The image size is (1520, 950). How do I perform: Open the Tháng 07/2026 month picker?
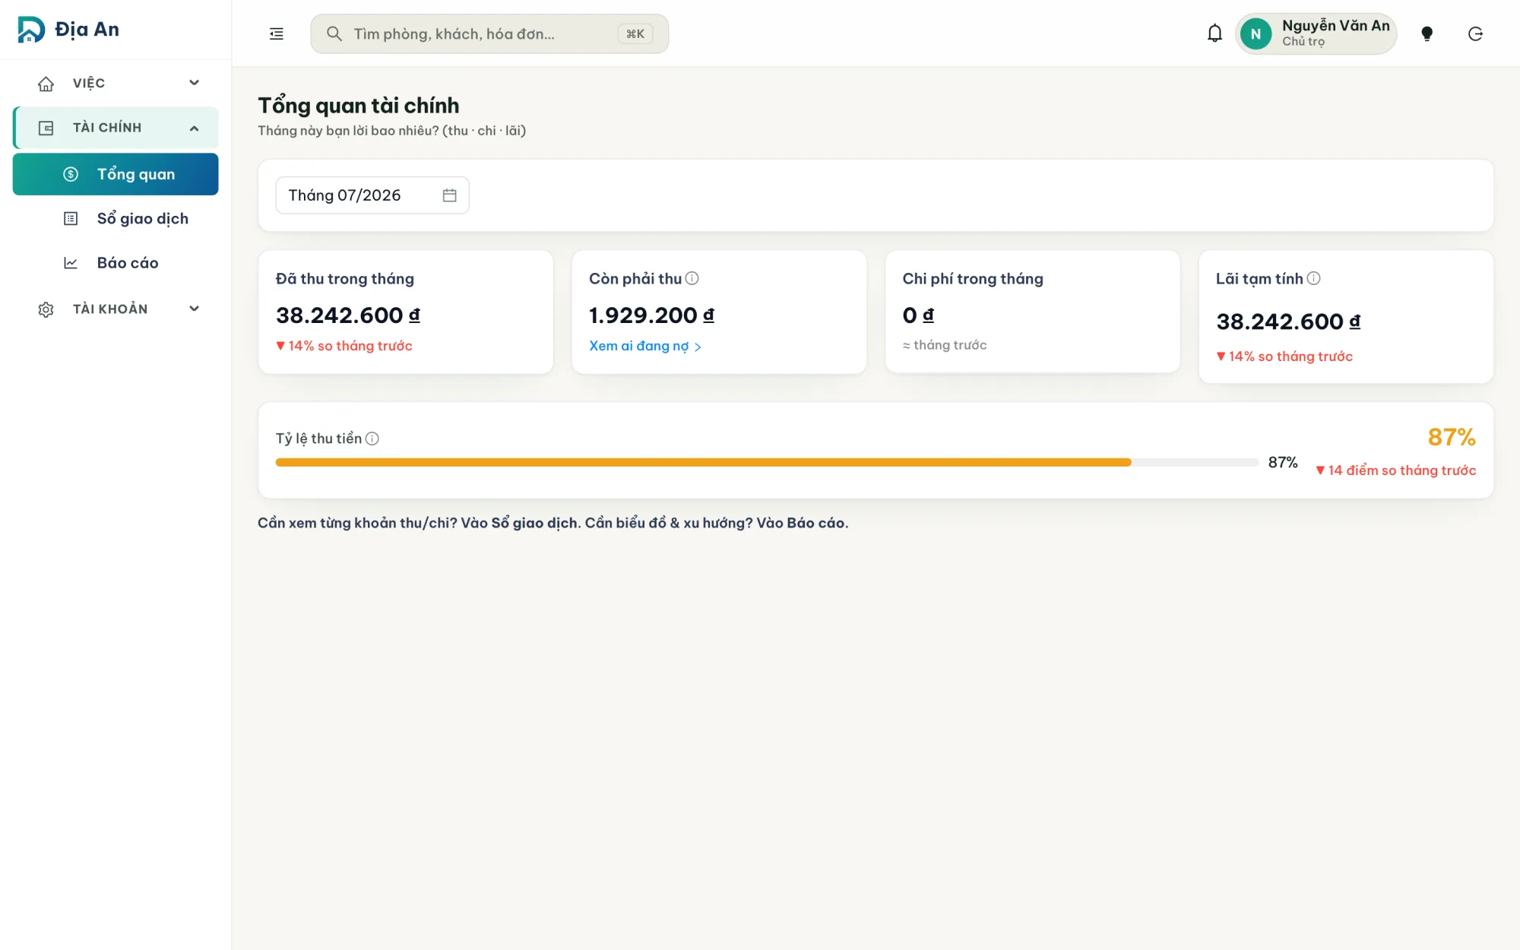(372, 195)
